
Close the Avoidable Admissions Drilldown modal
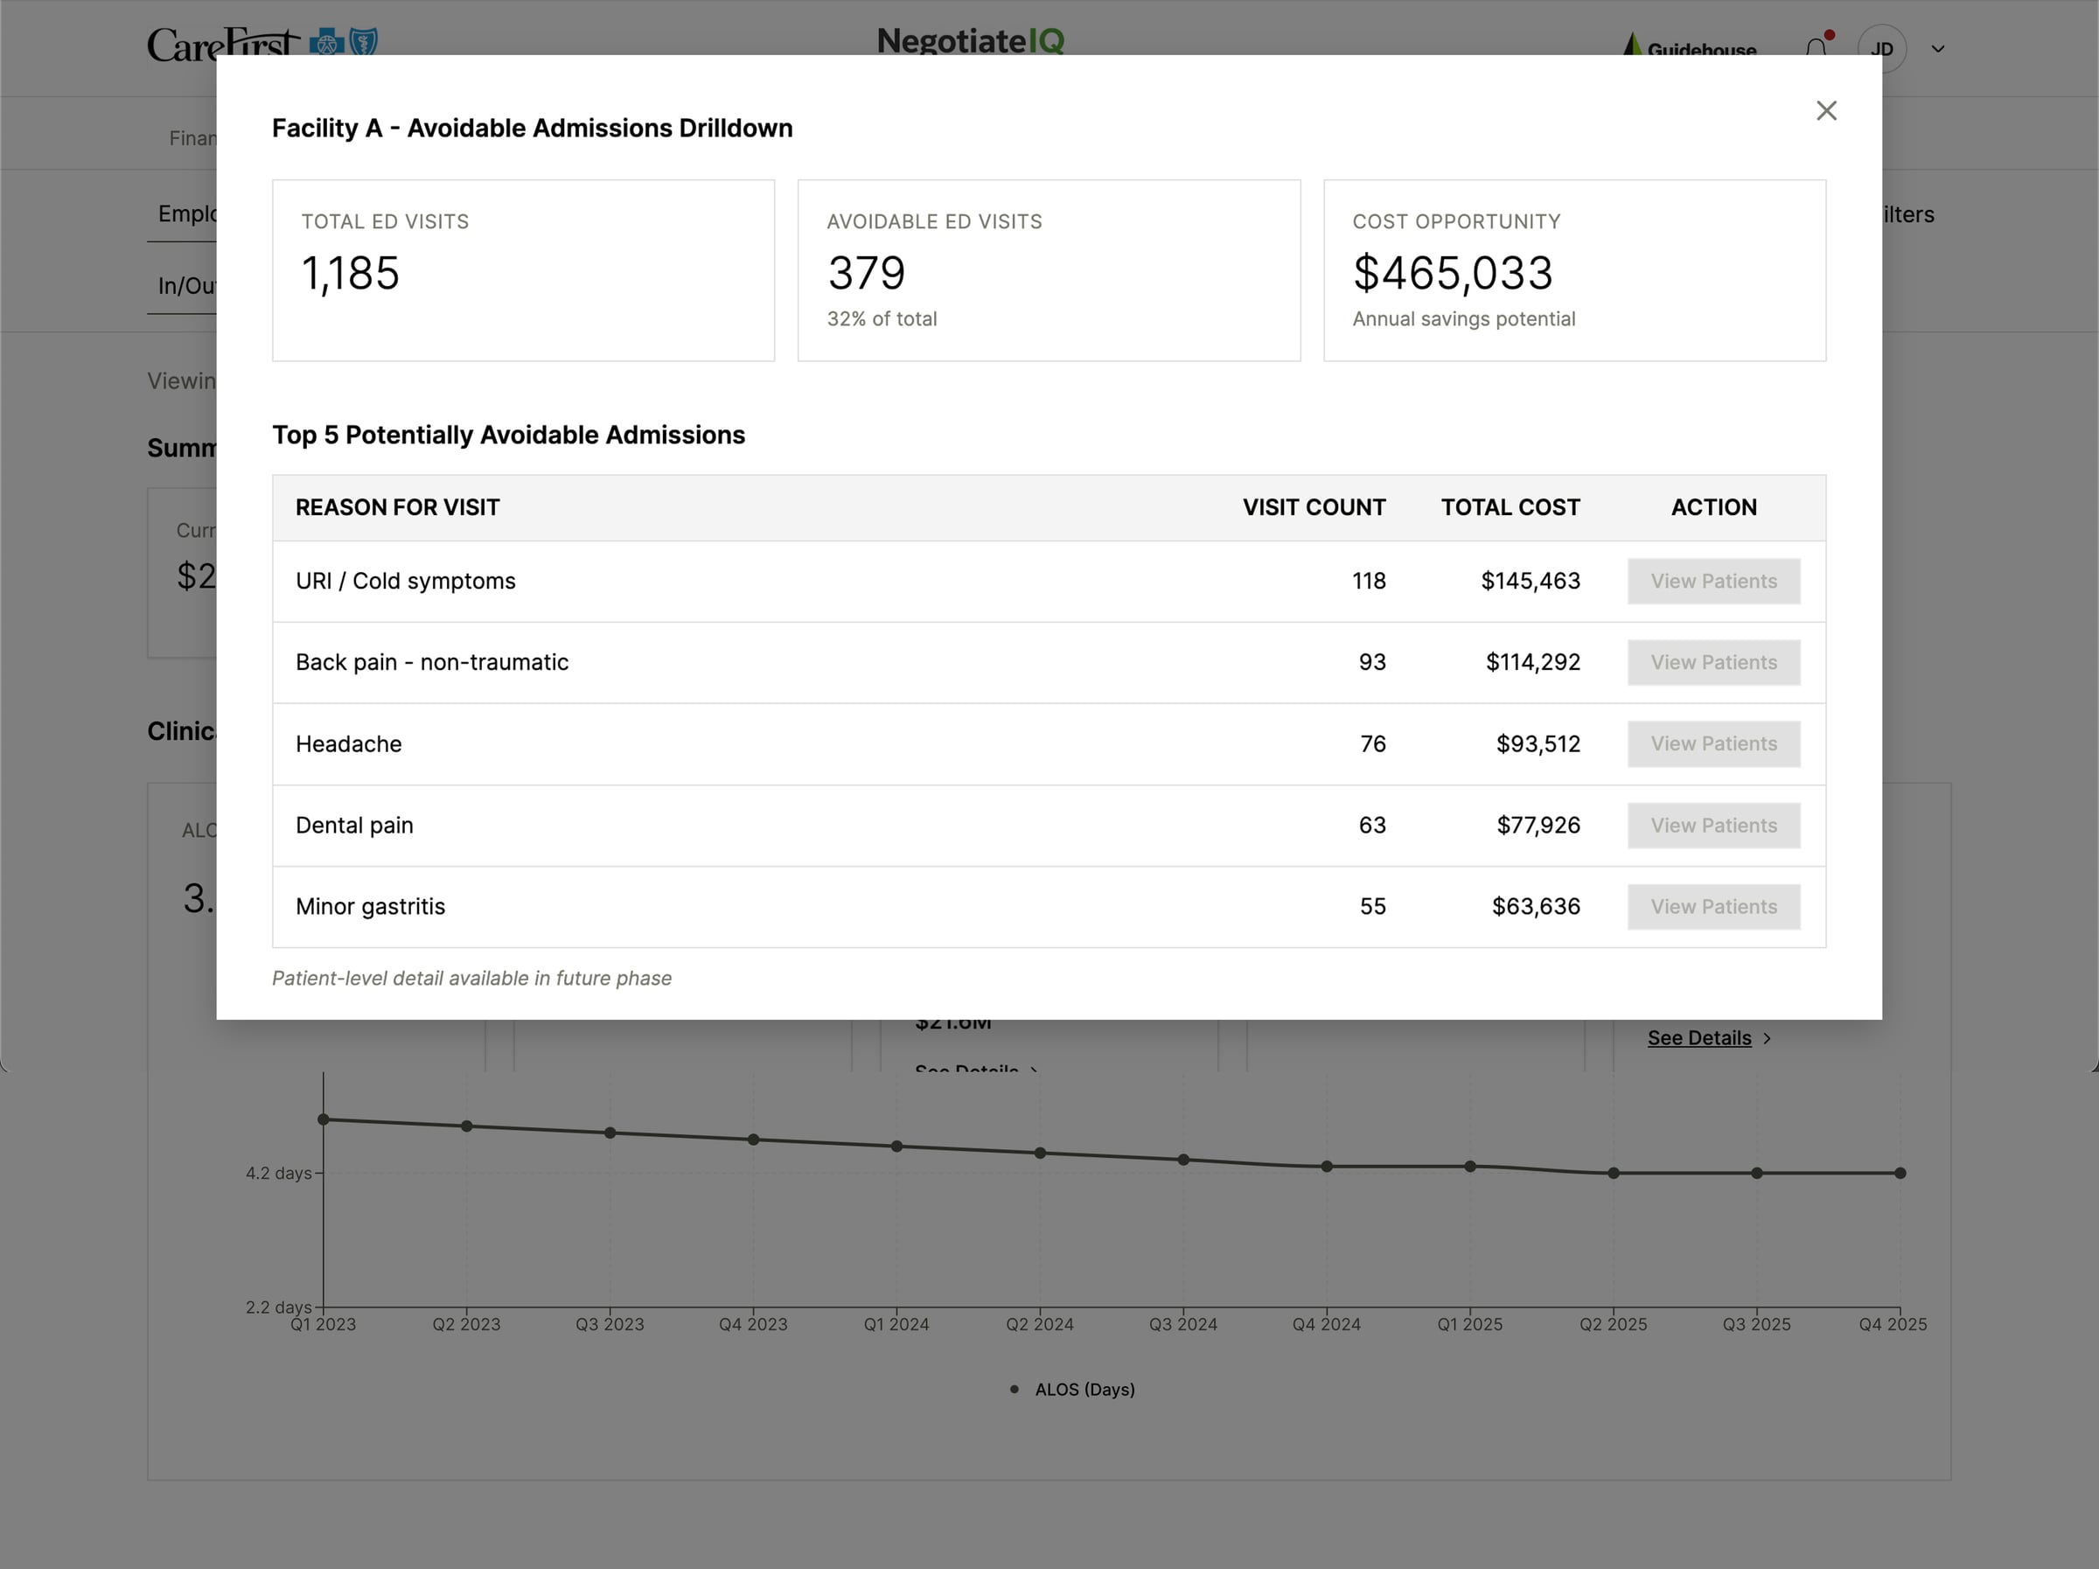pyautogui.click(x=1826, y=111)
